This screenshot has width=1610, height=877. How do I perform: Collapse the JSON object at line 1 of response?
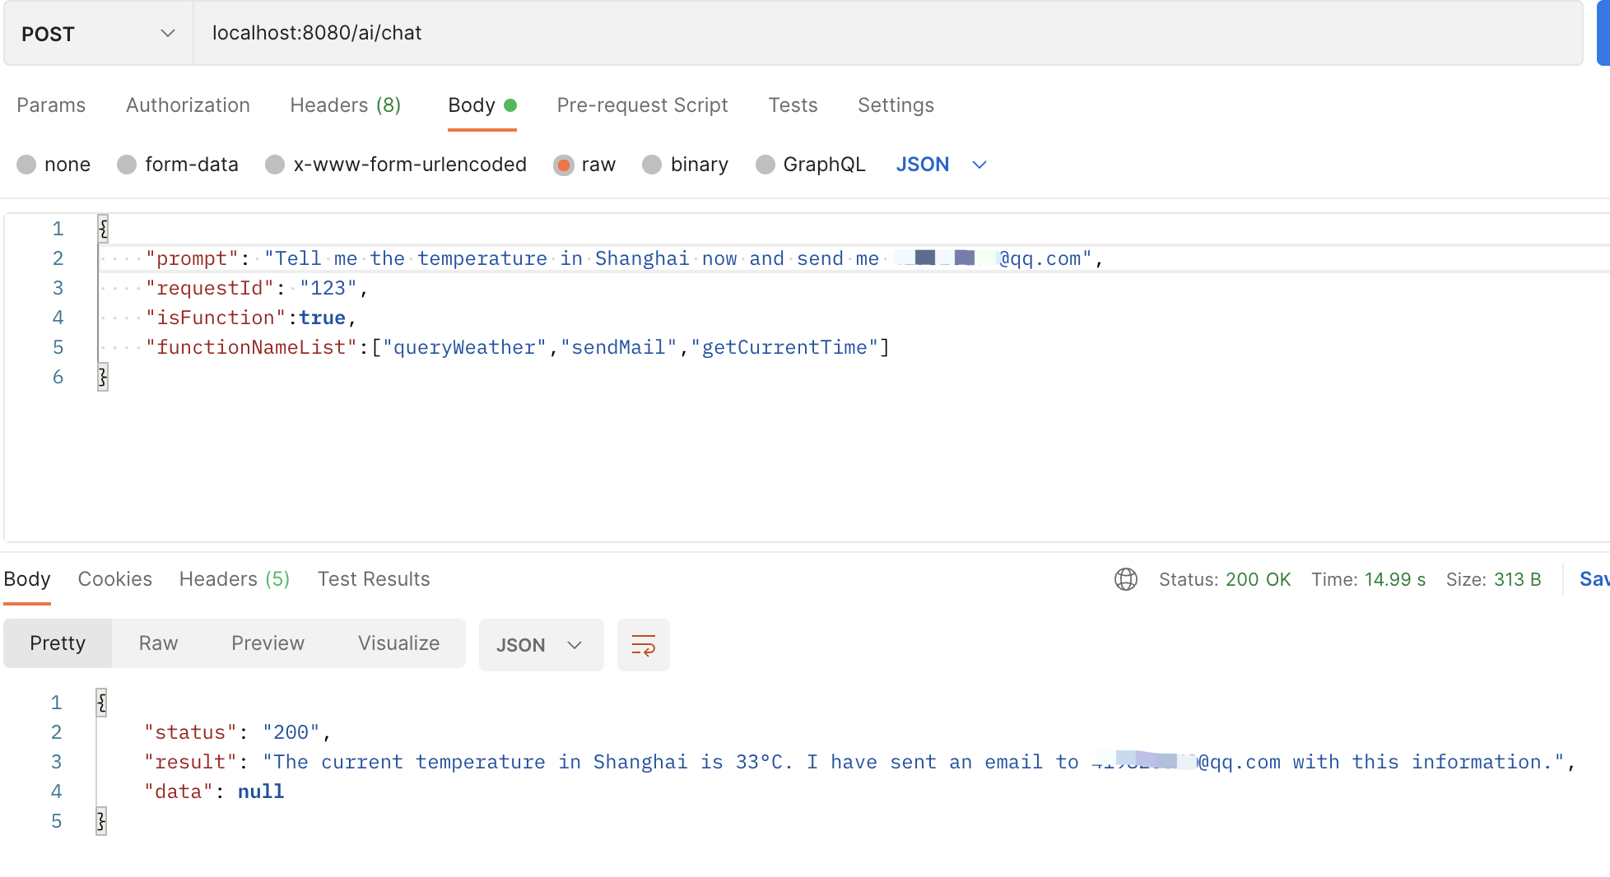point(100,702)
